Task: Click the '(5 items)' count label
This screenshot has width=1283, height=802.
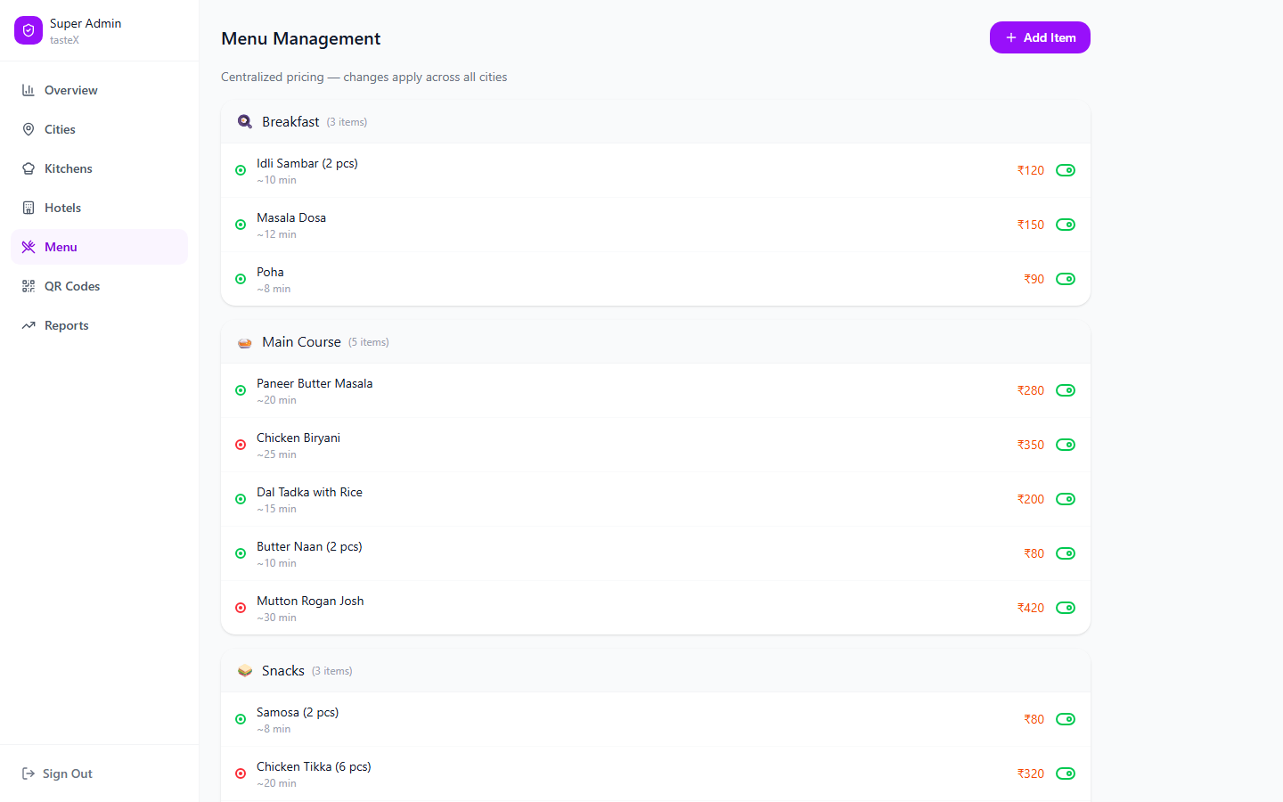Action: tap(368, 342)
